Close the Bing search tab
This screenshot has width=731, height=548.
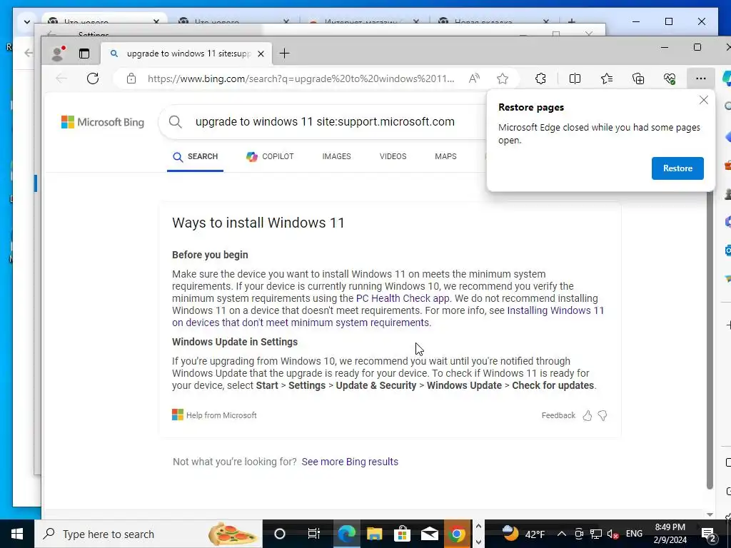pos(261,54)
